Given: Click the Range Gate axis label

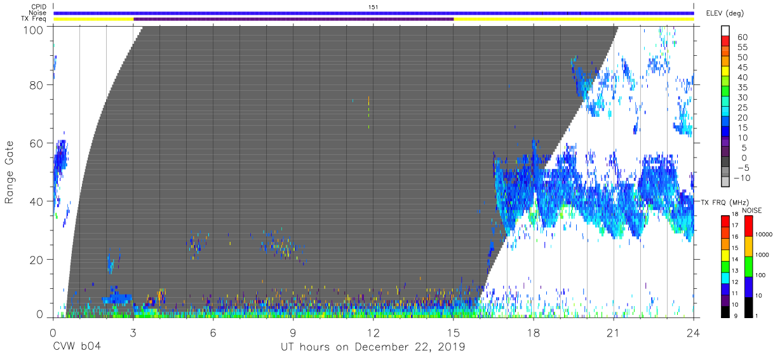Looking at the screenshot, I should click(x=10, y=172).
